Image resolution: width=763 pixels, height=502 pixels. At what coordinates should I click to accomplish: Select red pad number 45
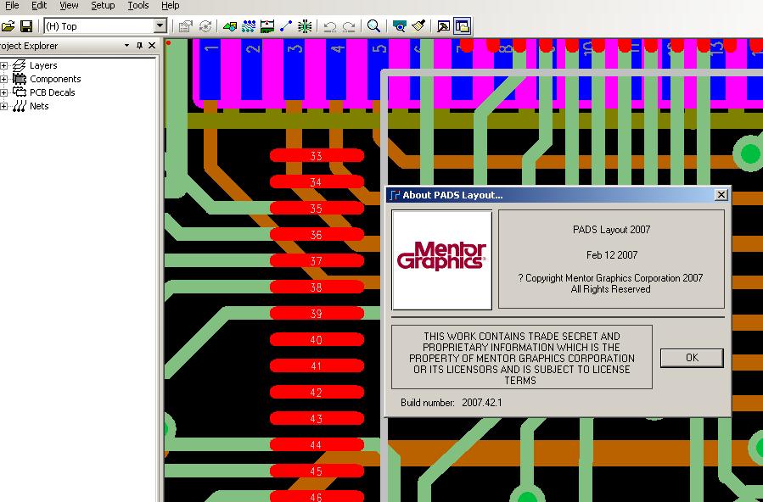point(317,471)
